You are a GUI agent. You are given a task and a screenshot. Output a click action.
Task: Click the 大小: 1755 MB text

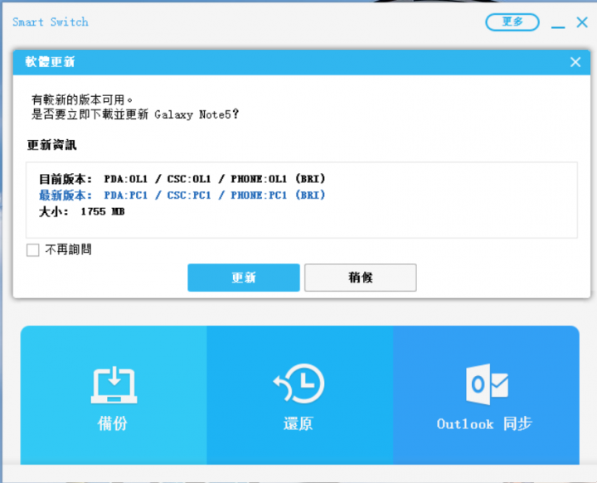click(x=82, y=211)
